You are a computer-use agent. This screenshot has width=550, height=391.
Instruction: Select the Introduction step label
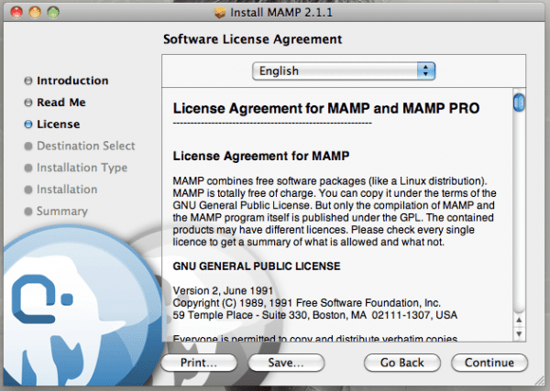[72, 81]
